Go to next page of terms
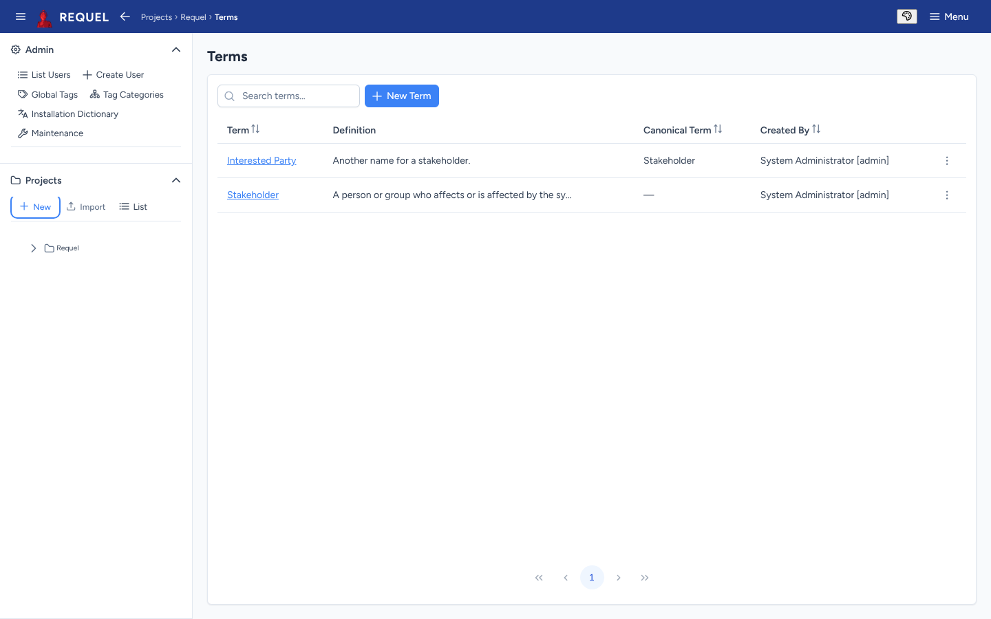 (x=619, y=578)
